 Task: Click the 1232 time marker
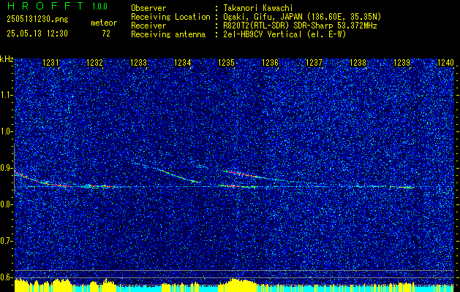click(95, 63)
